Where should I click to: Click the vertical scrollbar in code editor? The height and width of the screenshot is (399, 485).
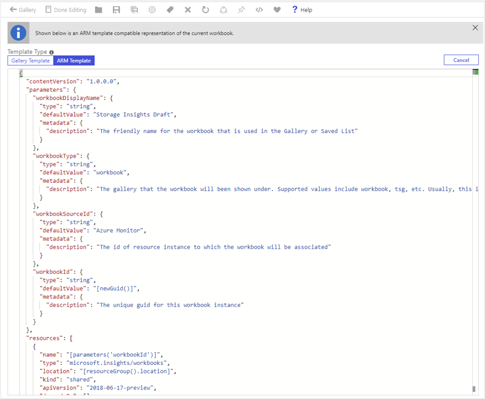pos(475,224)
